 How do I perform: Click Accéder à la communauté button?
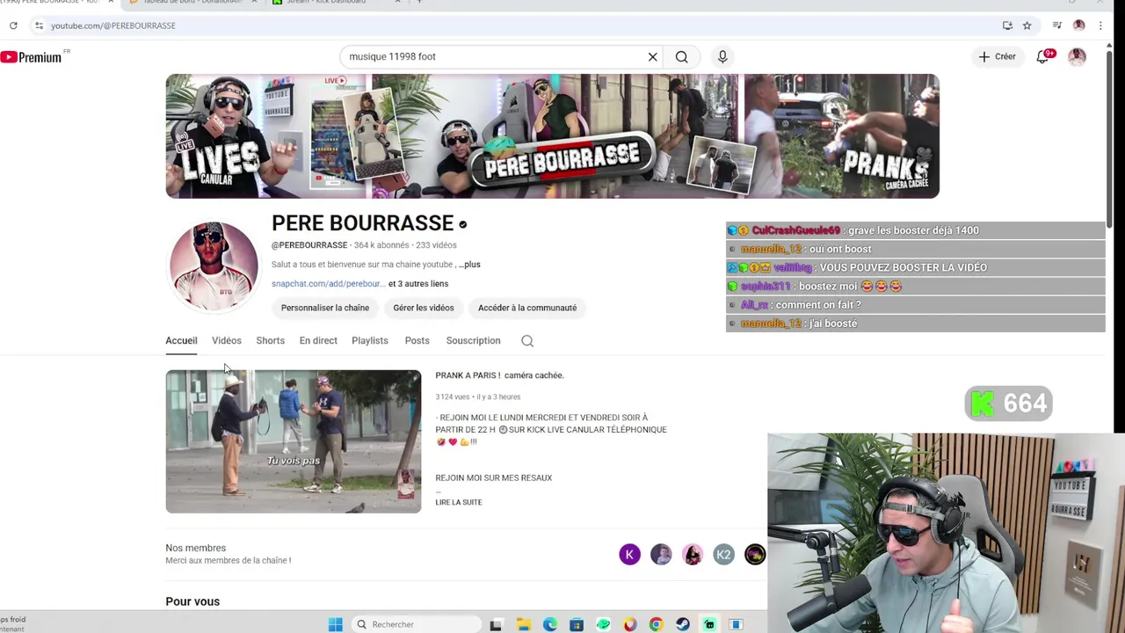(527, 308)
